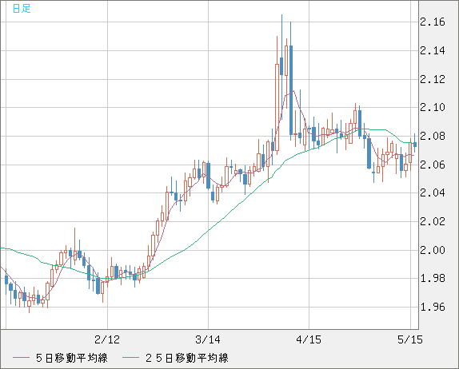Image resolution: width=459 pixels, height=369 pixels.
Task: Click the 2.04 price axis label
Action: [x=433, y=192]
